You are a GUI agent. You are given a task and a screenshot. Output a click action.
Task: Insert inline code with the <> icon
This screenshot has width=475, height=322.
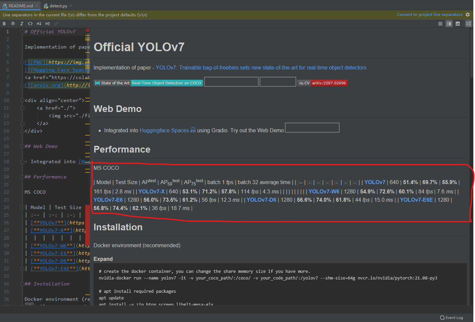30,24
